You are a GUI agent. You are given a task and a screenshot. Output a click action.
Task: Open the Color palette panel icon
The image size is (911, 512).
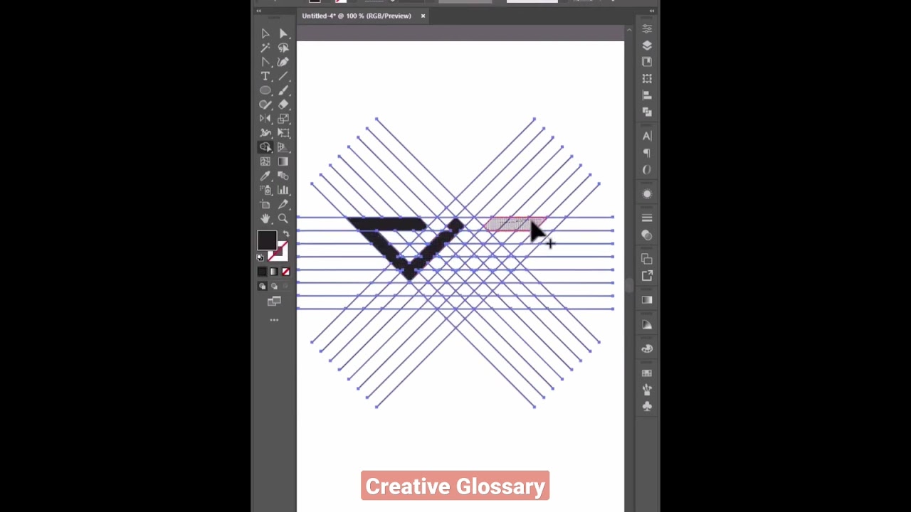[x=647, y=348]
